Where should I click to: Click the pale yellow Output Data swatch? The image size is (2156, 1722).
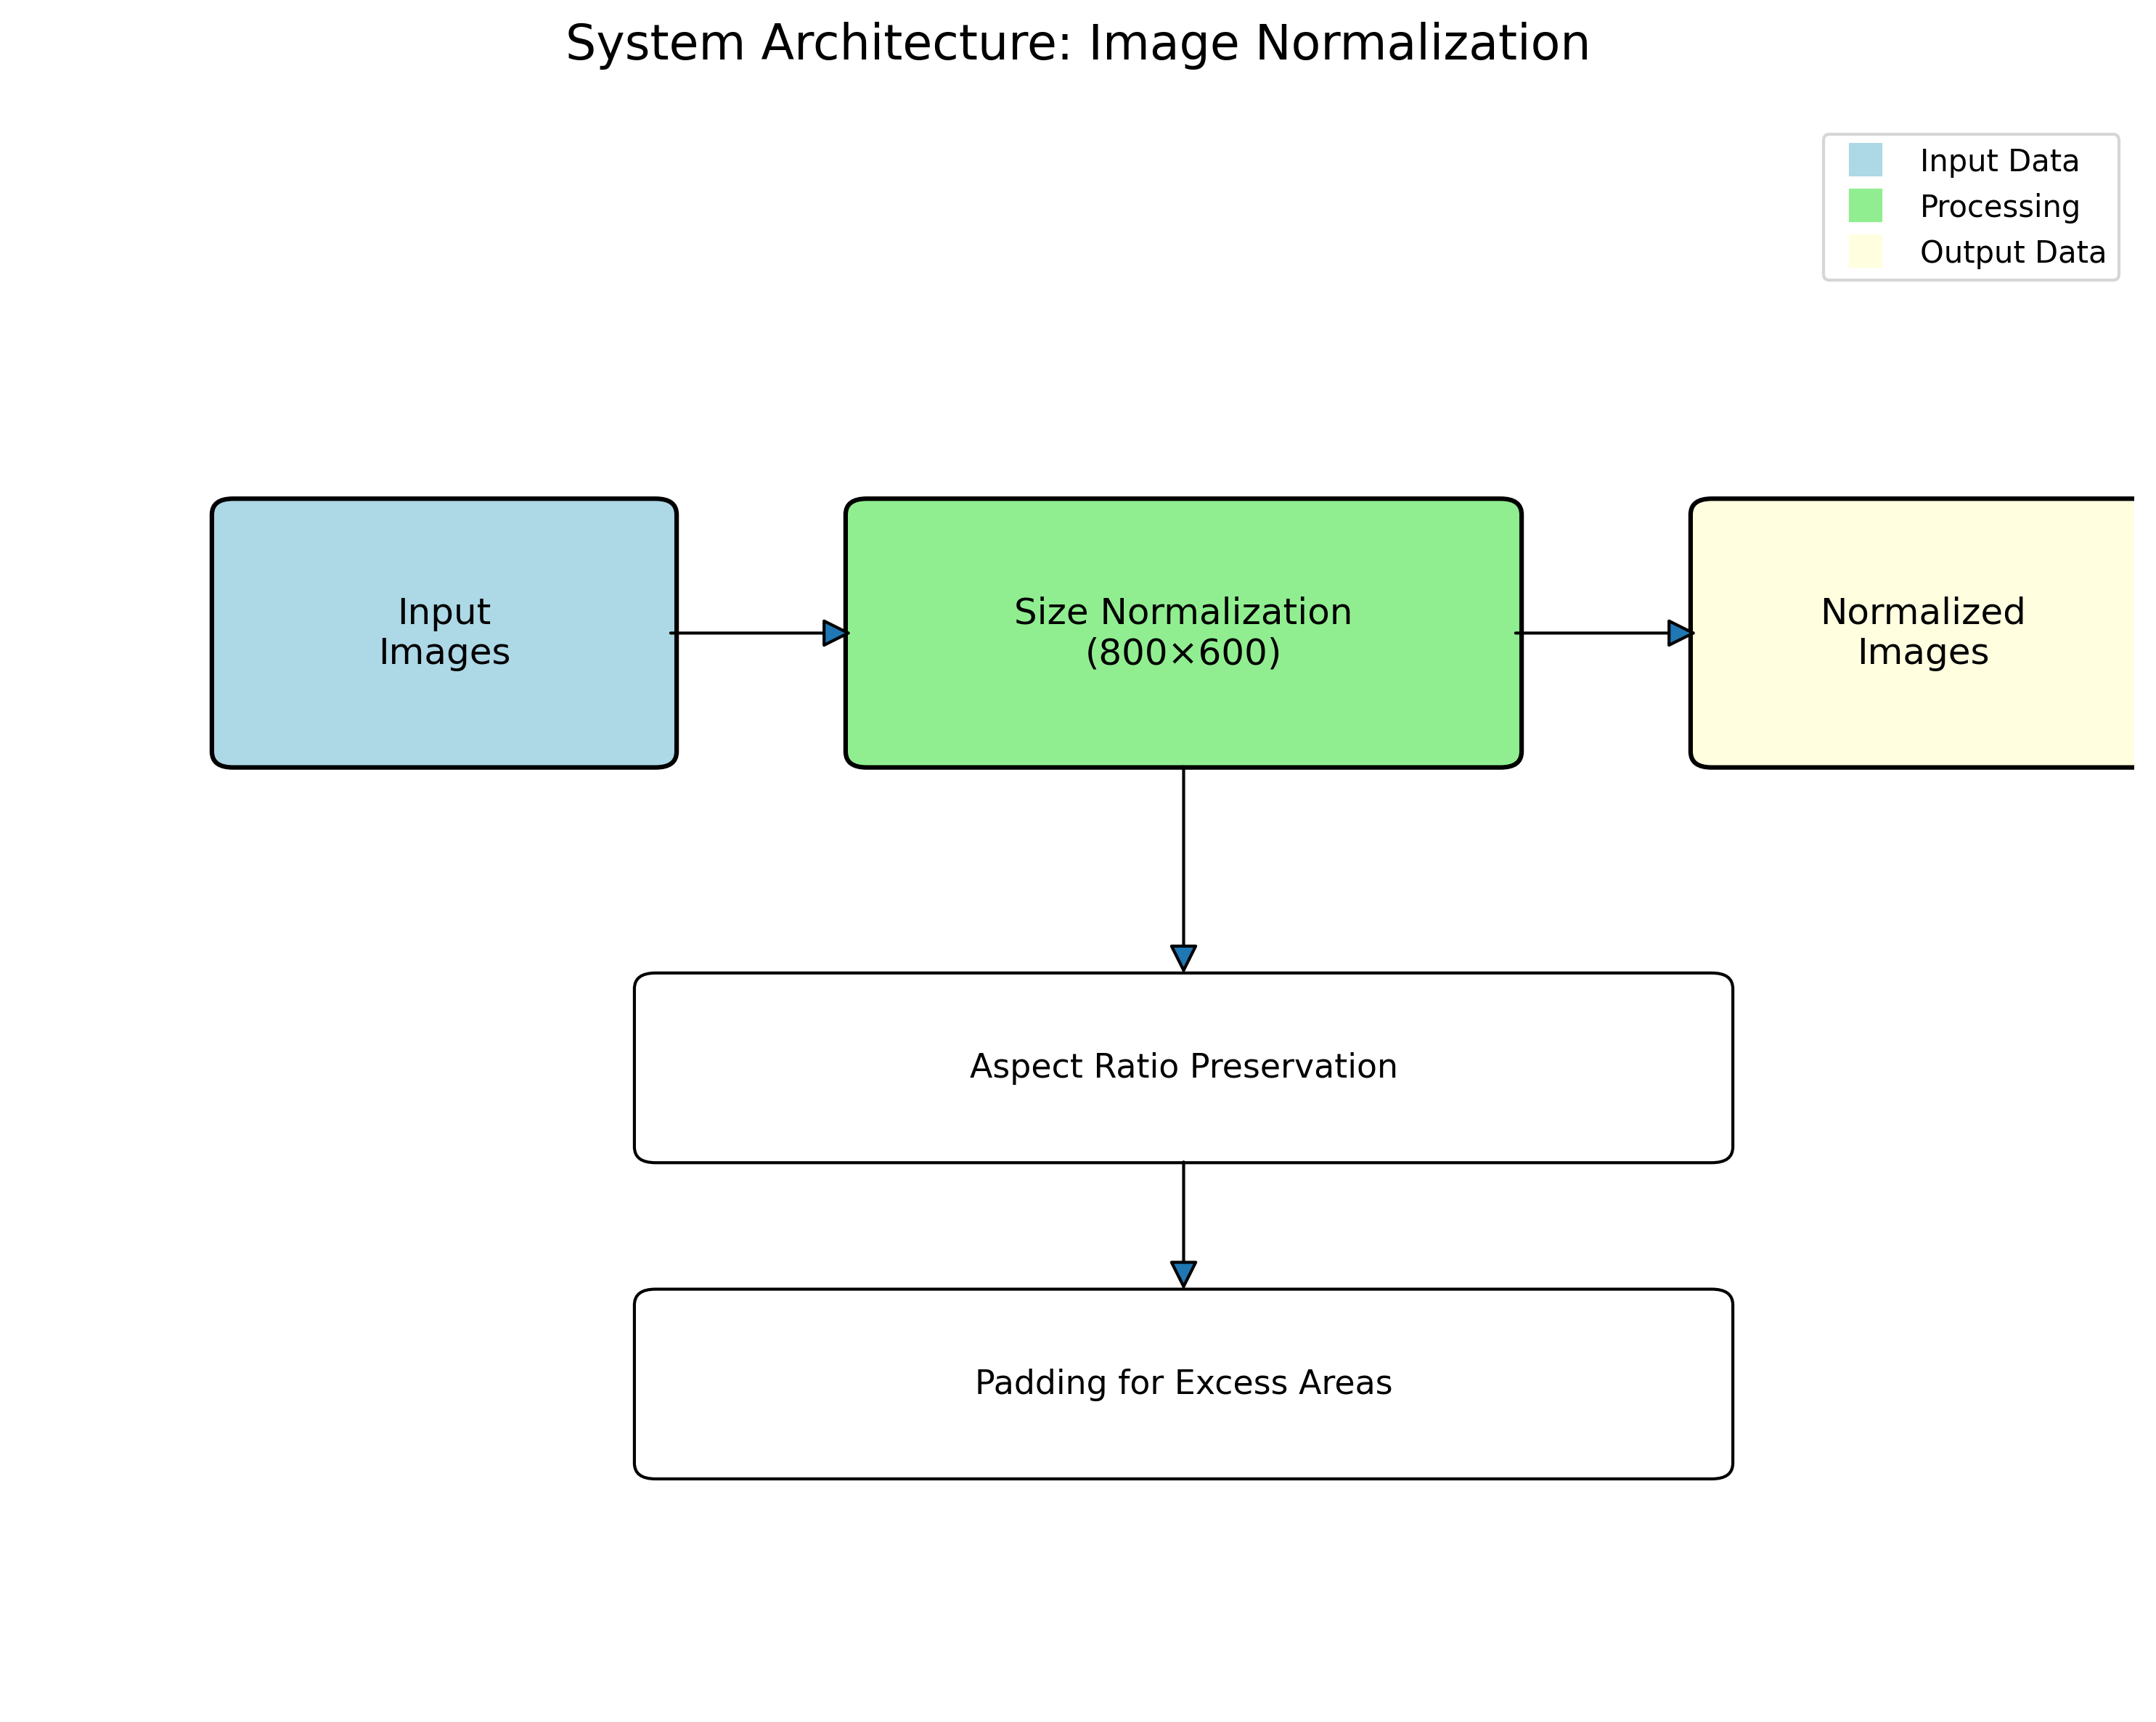tap(1865, 251)
